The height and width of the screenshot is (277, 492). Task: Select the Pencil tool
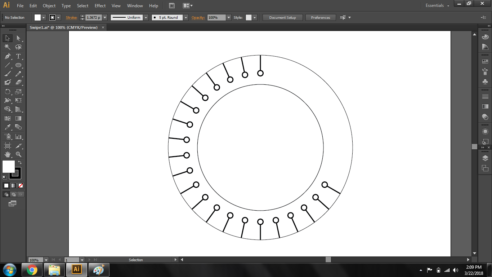[x=18, y=74]
